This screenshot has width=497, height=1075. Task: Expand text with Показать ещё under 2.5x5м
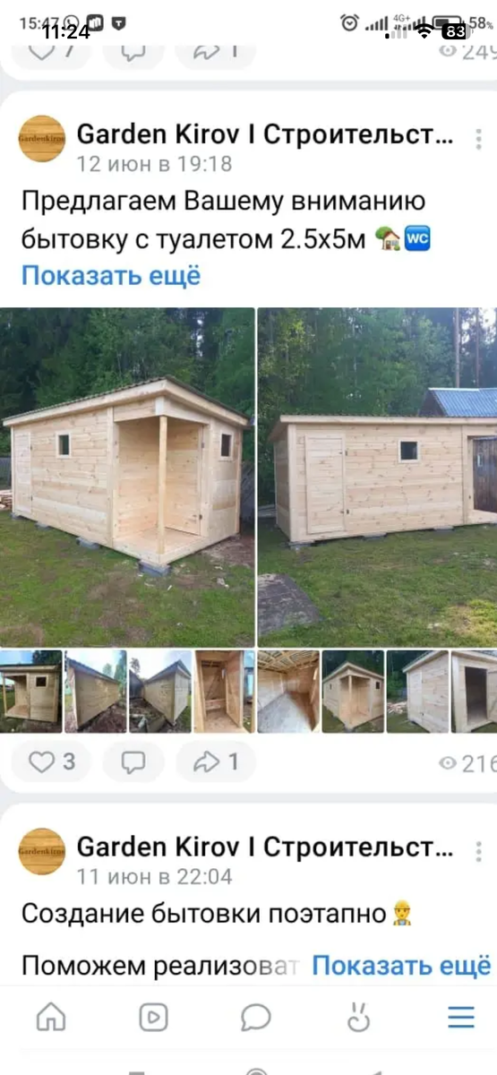click(111, 276)
